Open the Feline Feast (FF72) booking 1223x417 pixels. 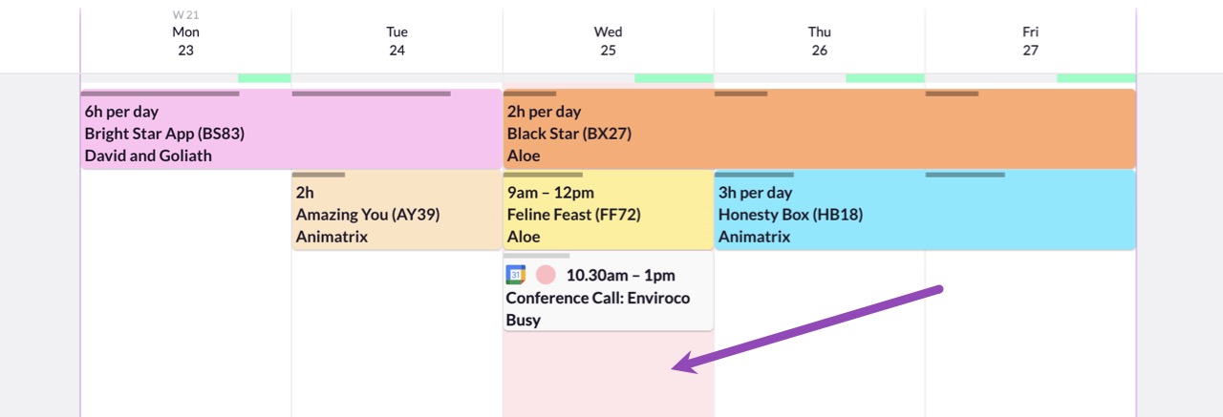pos(608,211)
